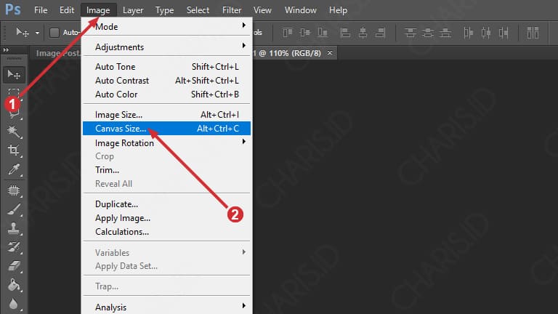This screenshot has height=314, width=558.
Task: Expand the Image Rotation submenu
Action: pos(244,142)
